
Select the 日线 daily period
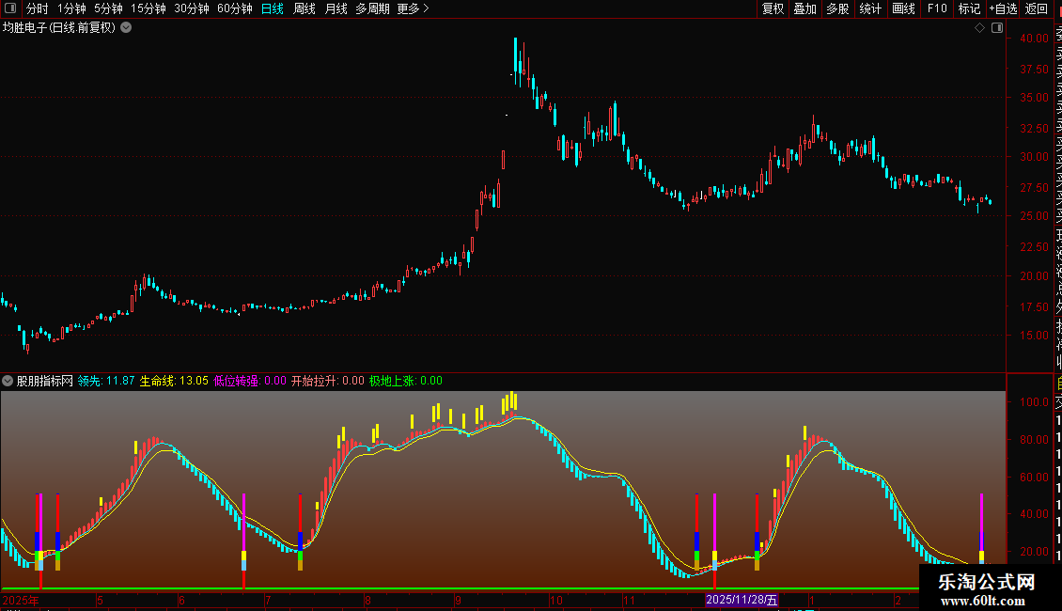point(273,8)
